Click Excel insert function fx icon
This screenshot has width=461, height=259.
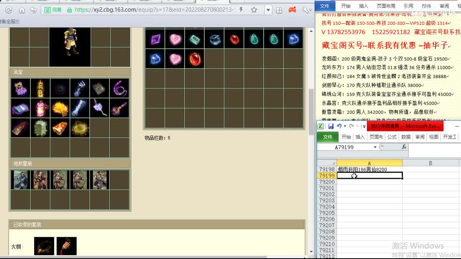[404, 147]
